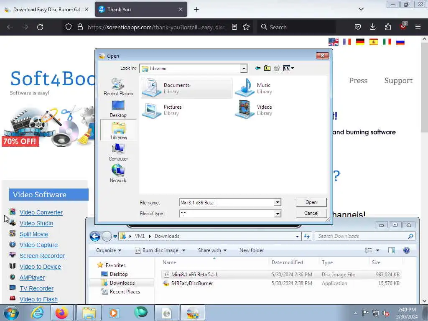Switch to Download Easy Disc Burner tab

pyautogui.click(x=46, y=9)
